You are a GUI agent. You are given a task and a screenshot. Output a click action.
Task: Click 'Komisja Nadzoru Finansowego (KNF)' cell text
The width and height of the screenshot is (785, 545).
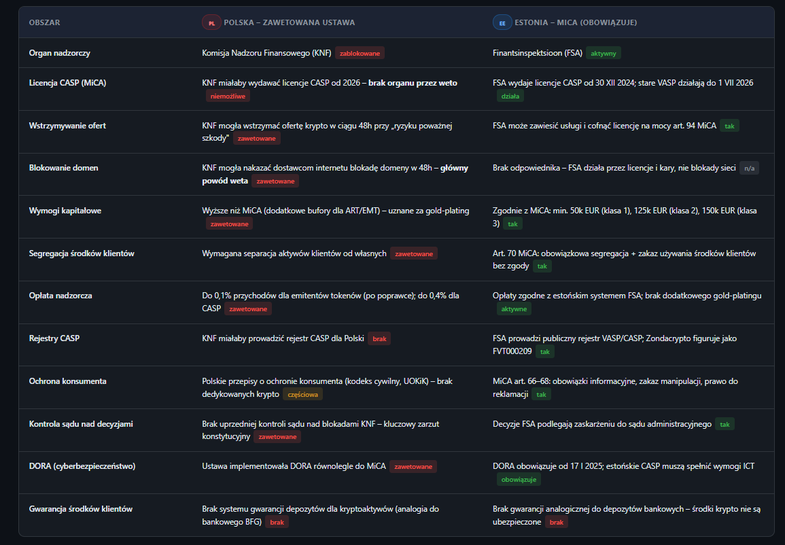pyautogui.click(x=267, y=53)
